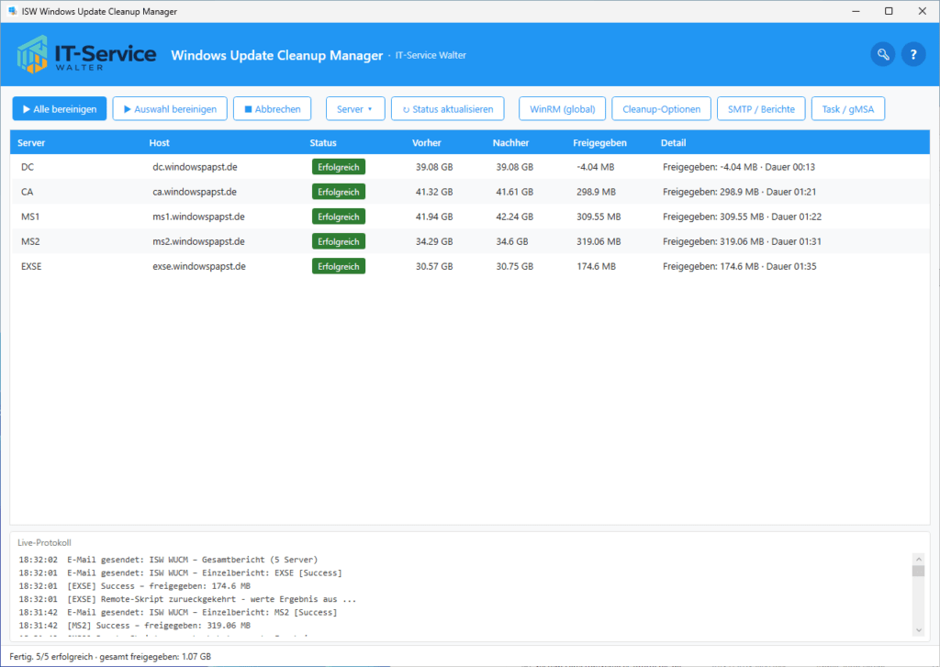Click the Abbrechen button

coord(272,109)
